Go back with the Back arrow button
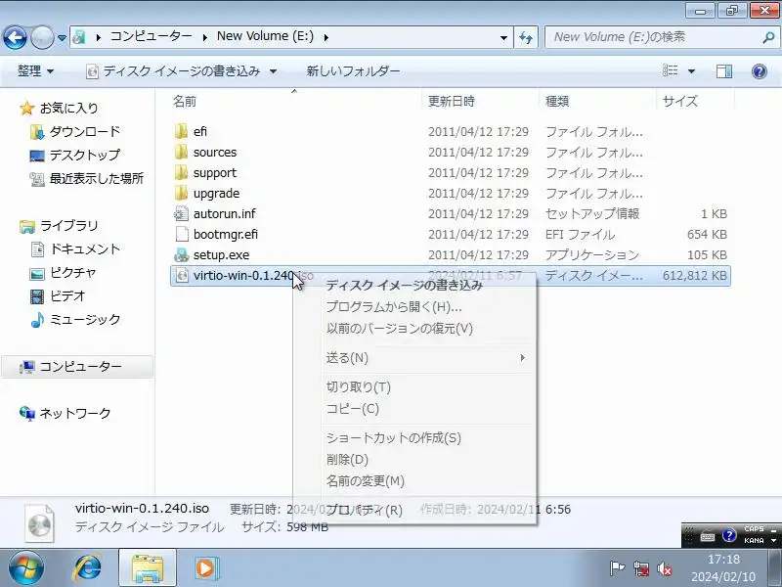The height and width of the screenshot is (587, 782). point(15,37)
